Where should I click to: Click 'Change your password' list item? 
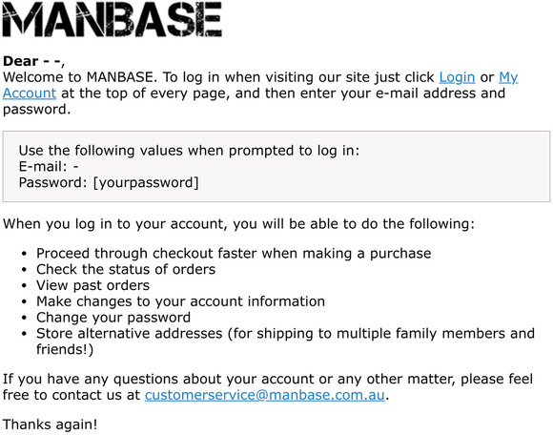113,318
